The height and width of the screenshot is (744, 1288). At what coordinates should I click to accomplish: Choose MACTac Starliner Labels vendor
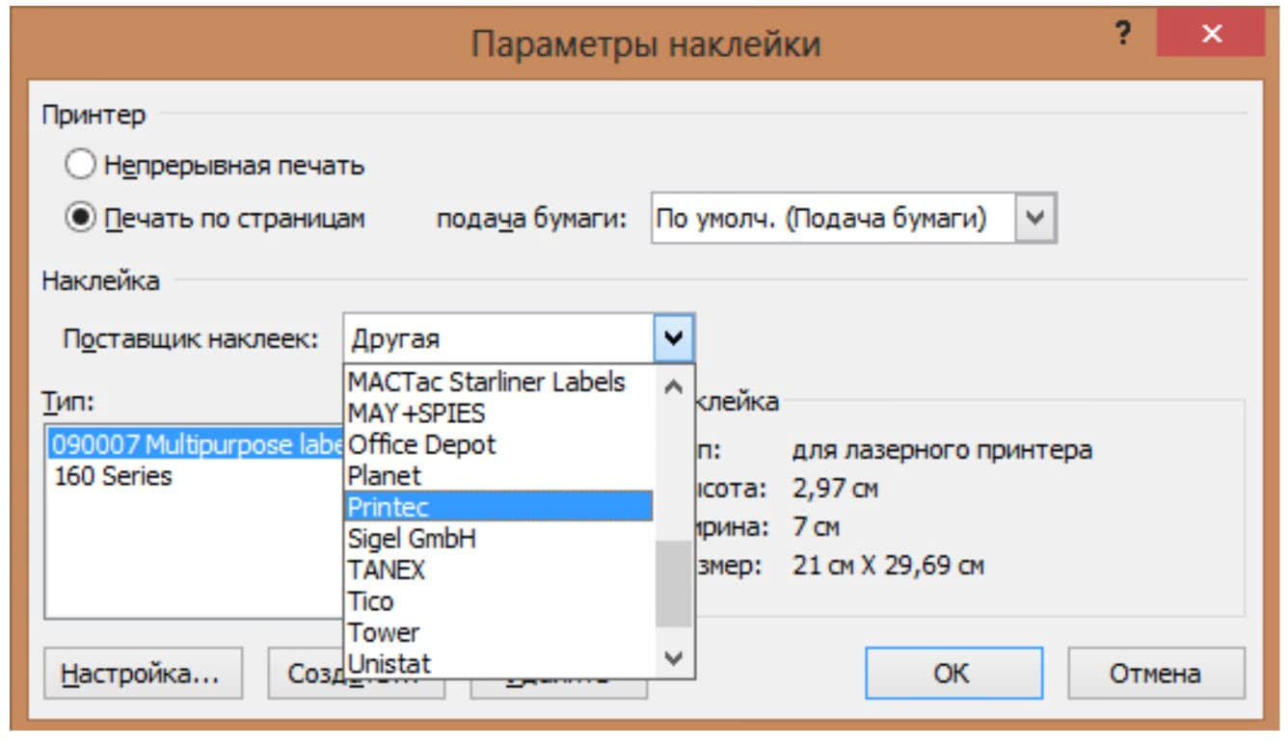[486, 382]
